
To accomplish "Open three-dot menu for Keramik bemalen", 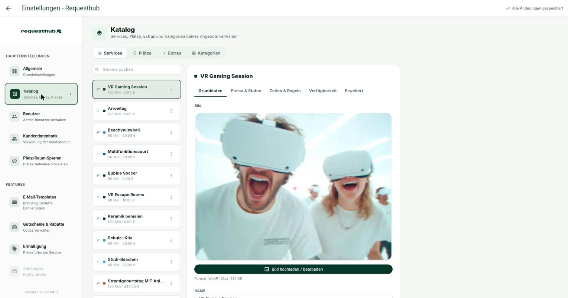I will pos(171,219).
